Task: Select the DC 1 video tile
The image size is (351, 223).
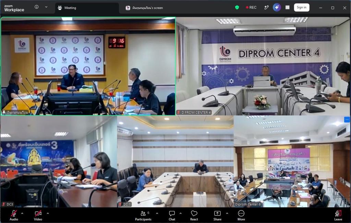Action: [175, 161]
